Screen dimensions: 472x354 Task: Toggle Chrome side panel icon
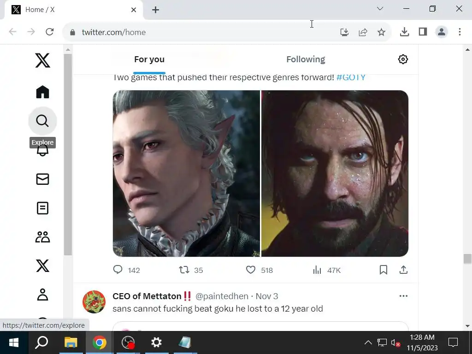click(423, 32)
